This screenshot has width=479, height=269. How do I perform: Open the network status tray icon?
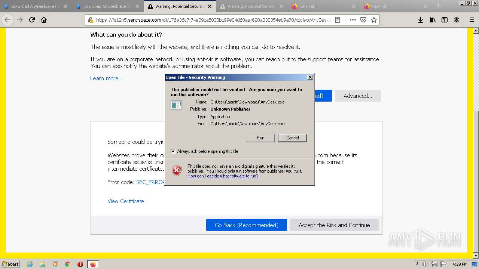point(435,264)
